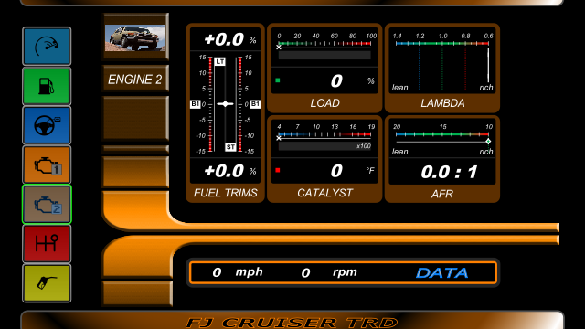Click the ENGINE 2 label button
Screen dimensions: 585x329
[x=135, y=80]
